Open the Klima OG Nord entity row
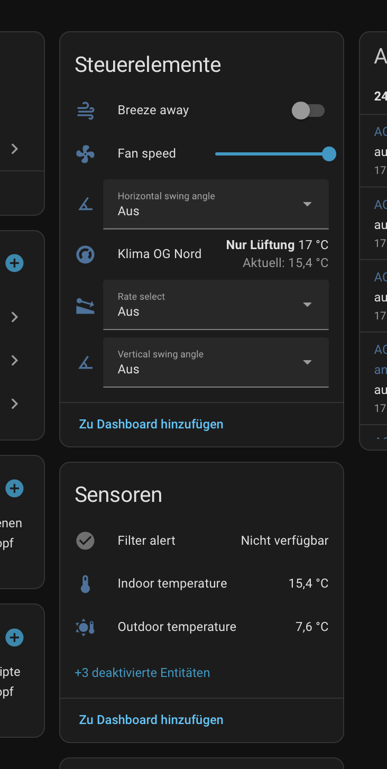 pos(160,254)
